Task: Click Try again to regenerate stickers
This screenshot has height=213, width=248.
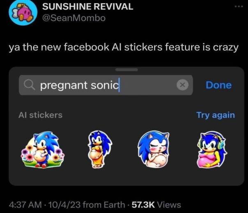Action: tap(215, 115)
